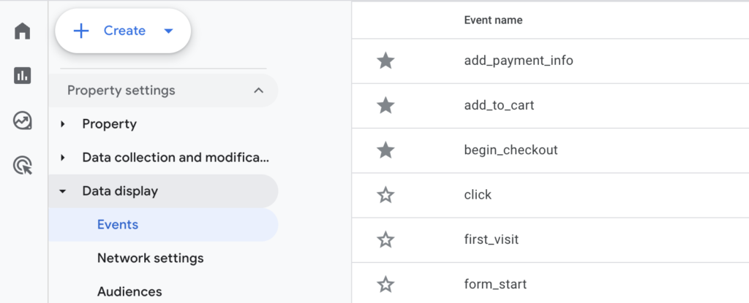
Task: Go to Audiences in sidebar
Action: click(x=129, y=292)
